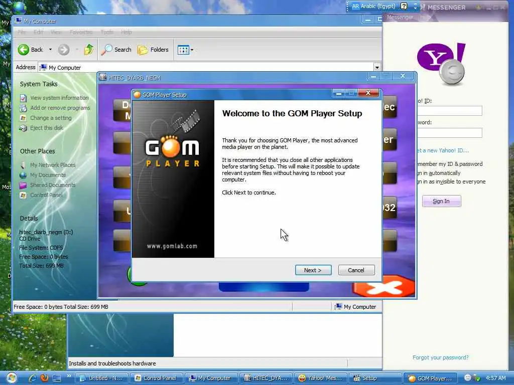Switch to Untitled Notepad taskbar button
Screen dimensions: 514x385
[x=101, y=378]
